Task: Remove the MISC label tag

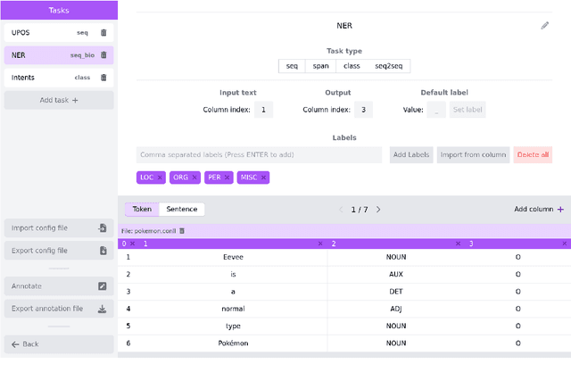Action: point(263,178)
